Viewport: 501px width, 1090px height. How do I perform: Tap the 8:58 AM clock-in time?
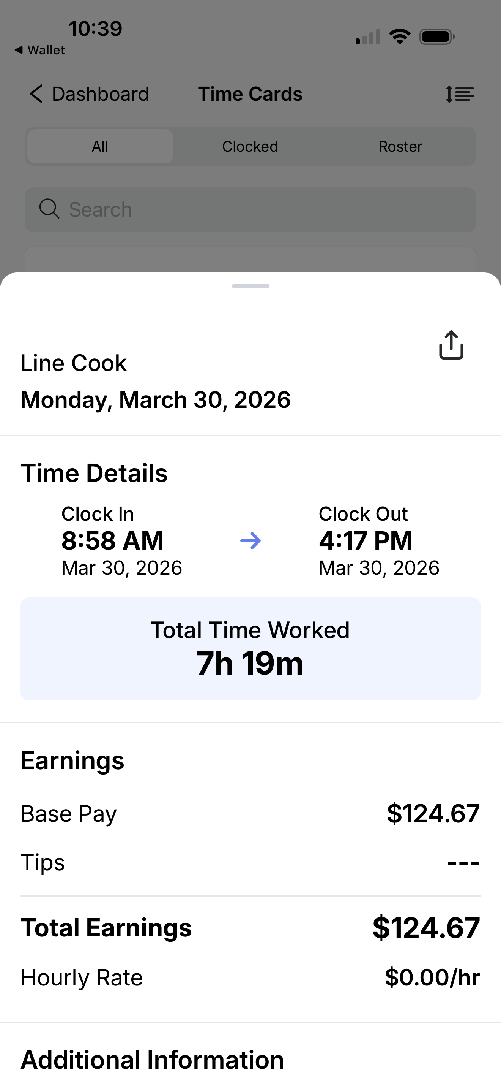112,540
